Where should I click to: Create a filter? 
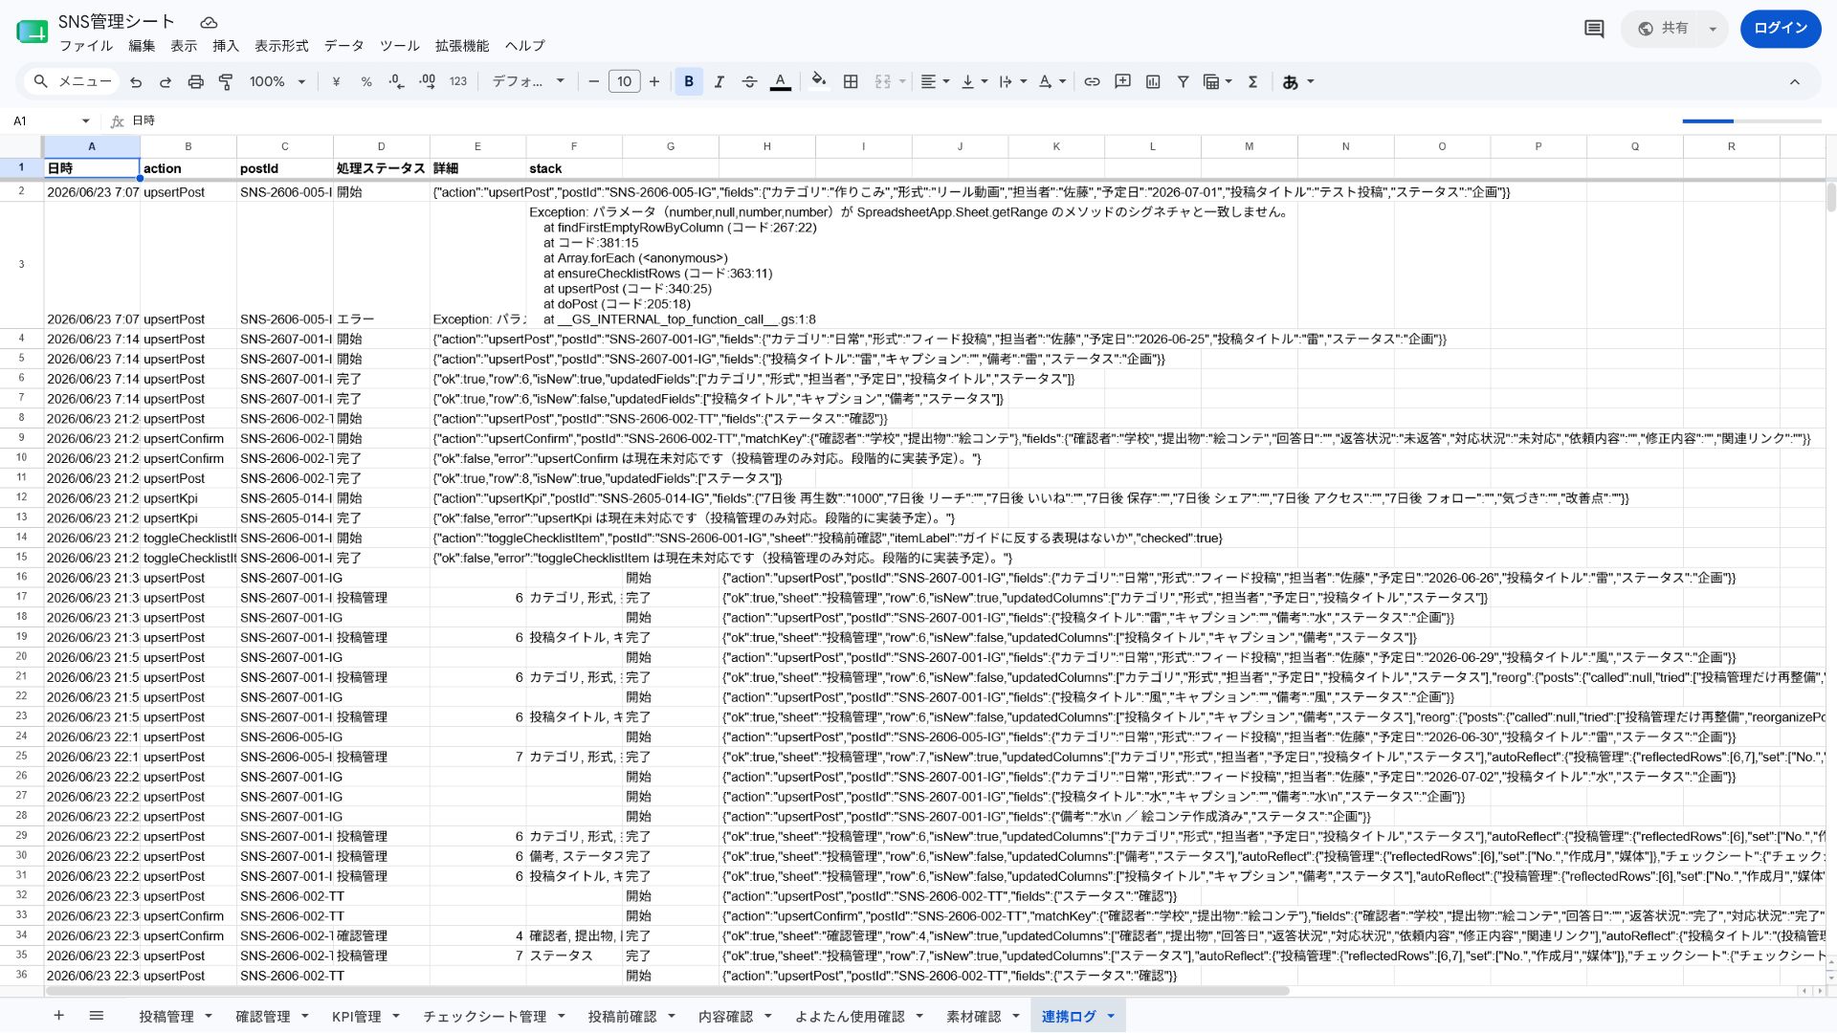(x=1183, y=82)
